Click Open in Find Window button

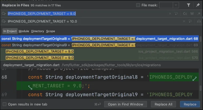126,104
